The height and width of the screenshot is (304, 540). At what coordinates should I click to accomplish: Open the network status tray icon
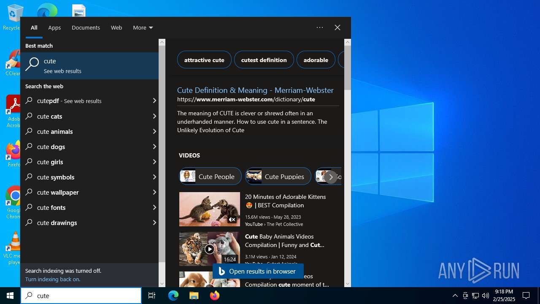pos(475,296)
